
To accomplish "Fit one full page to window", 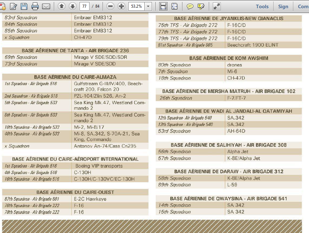I will 174,6.
